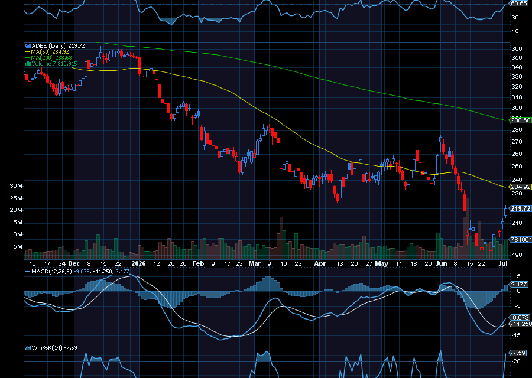The image size is (532, 378).
Task: Click the yellow MA(50) line swatch
Action: point(28,52)
